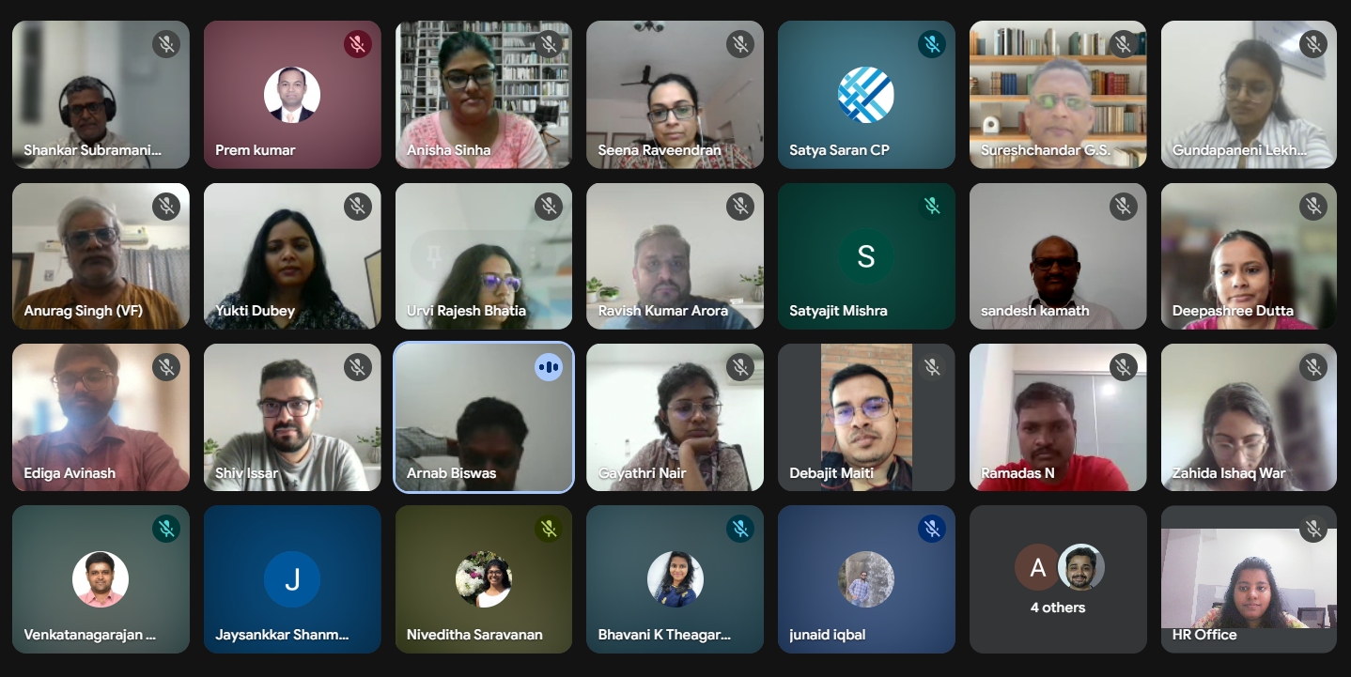The image size is (1351, 677).
Task: Click Anisha Sinha's video tile
Action: tap(483, 95)
